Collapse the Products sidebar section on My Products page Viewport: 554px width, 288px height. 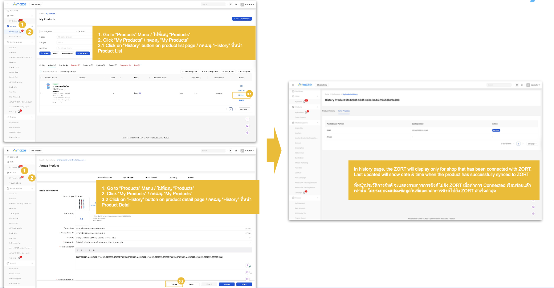[x=32, y=26]
